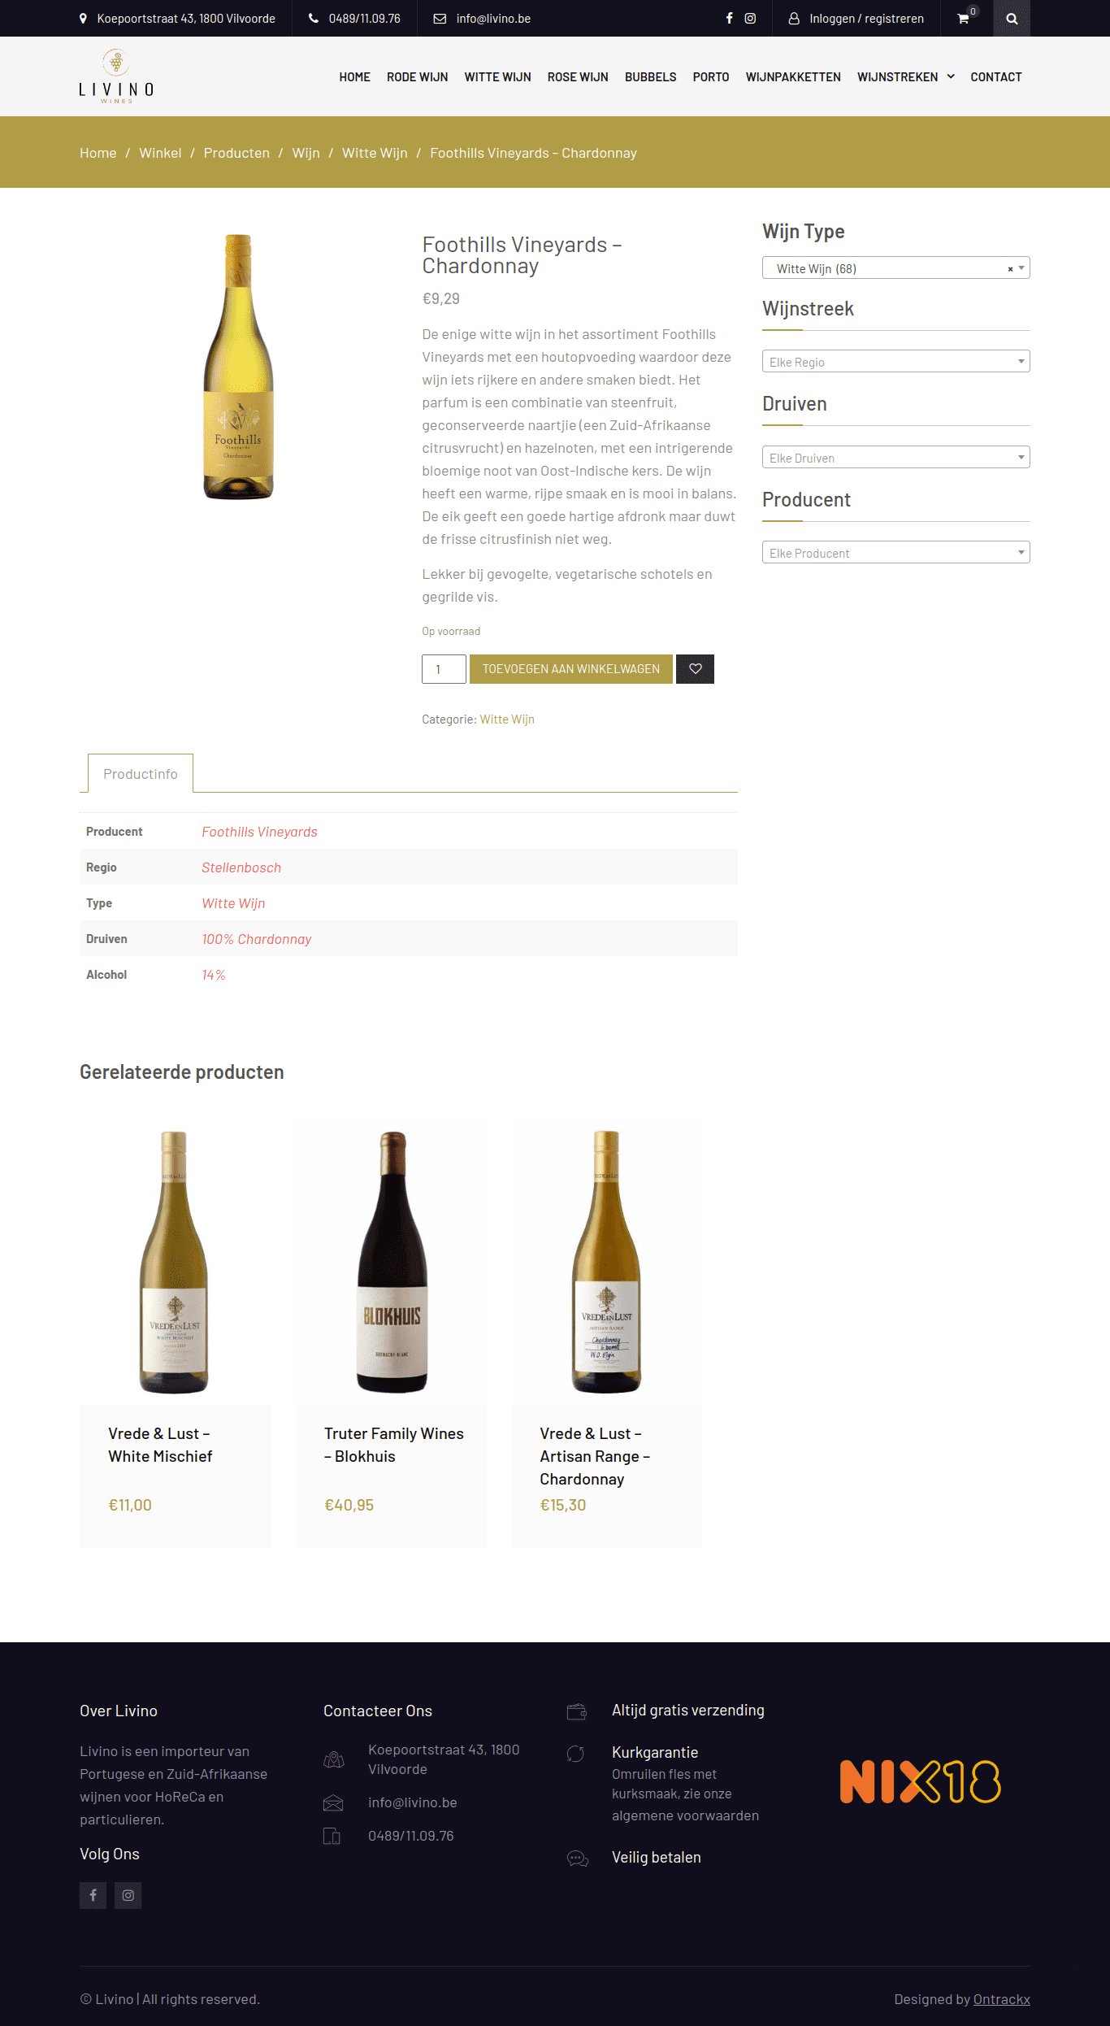Open the header Facebook icon
The image size is (1110, 2026).
(729, 18)
